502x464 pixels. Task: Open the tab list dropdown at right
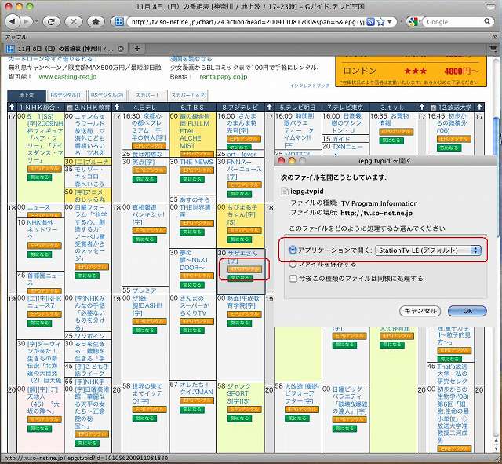point(494,49)
